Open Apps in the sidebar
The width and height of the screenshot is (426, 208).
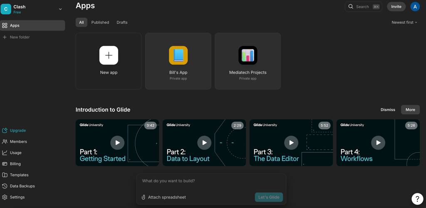point(32,25)
